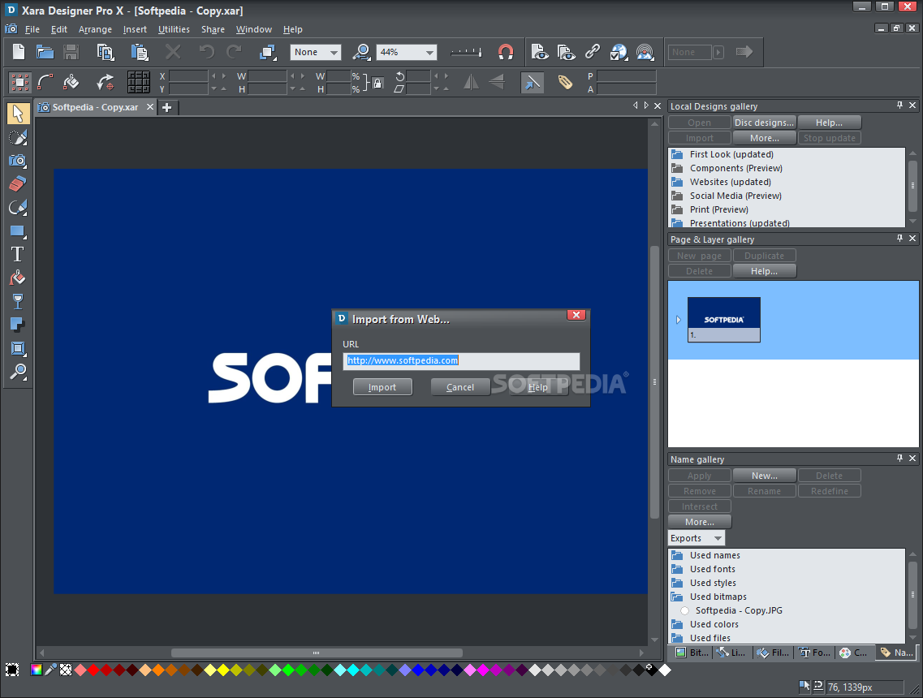This screenshot has width=923, height=698.
Task: Select the Selector arrow tool
Action: tap(18, 113)
